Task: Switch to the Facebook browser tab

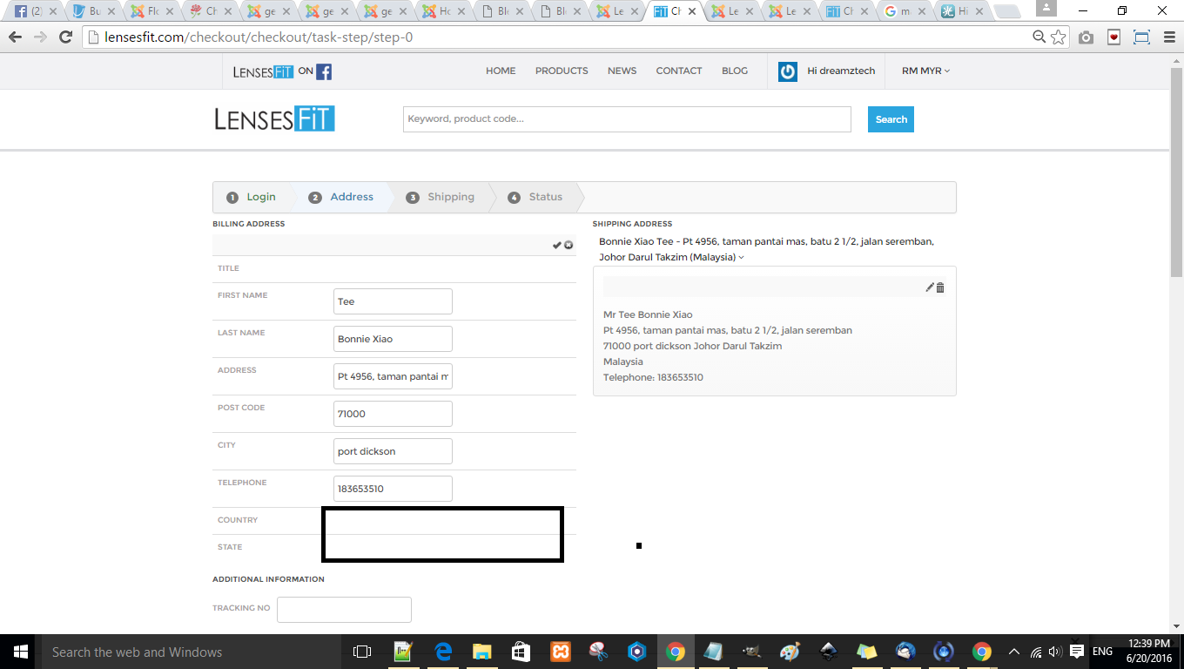Action: coord(34,12)
